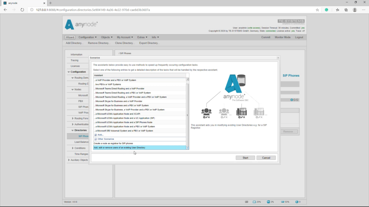
Task: Collapse the Directories tree node
Action: tap(72, 130)
